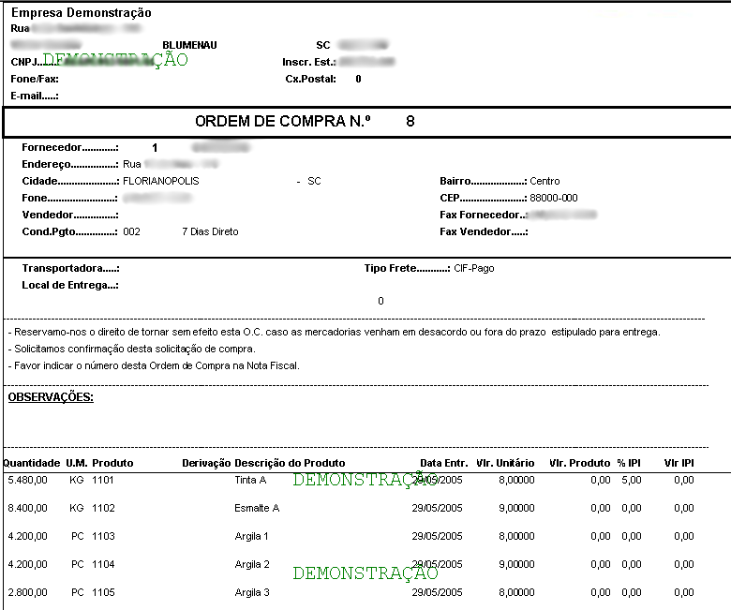Click the 'Fornecedor' label

tap(70, 147)
